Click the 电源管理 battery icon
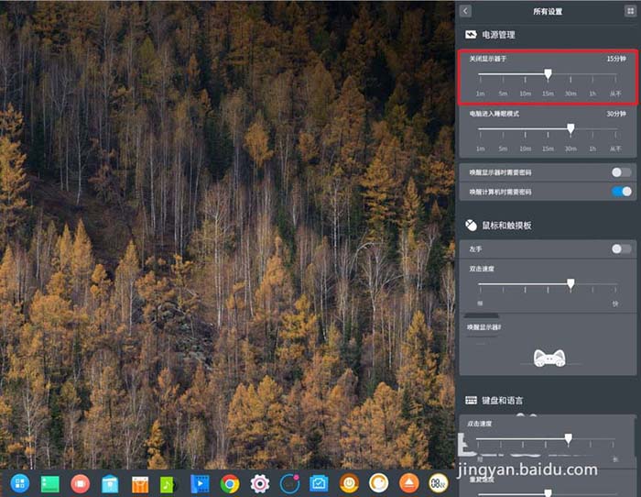Screen dimensions: 641x497 471,35
